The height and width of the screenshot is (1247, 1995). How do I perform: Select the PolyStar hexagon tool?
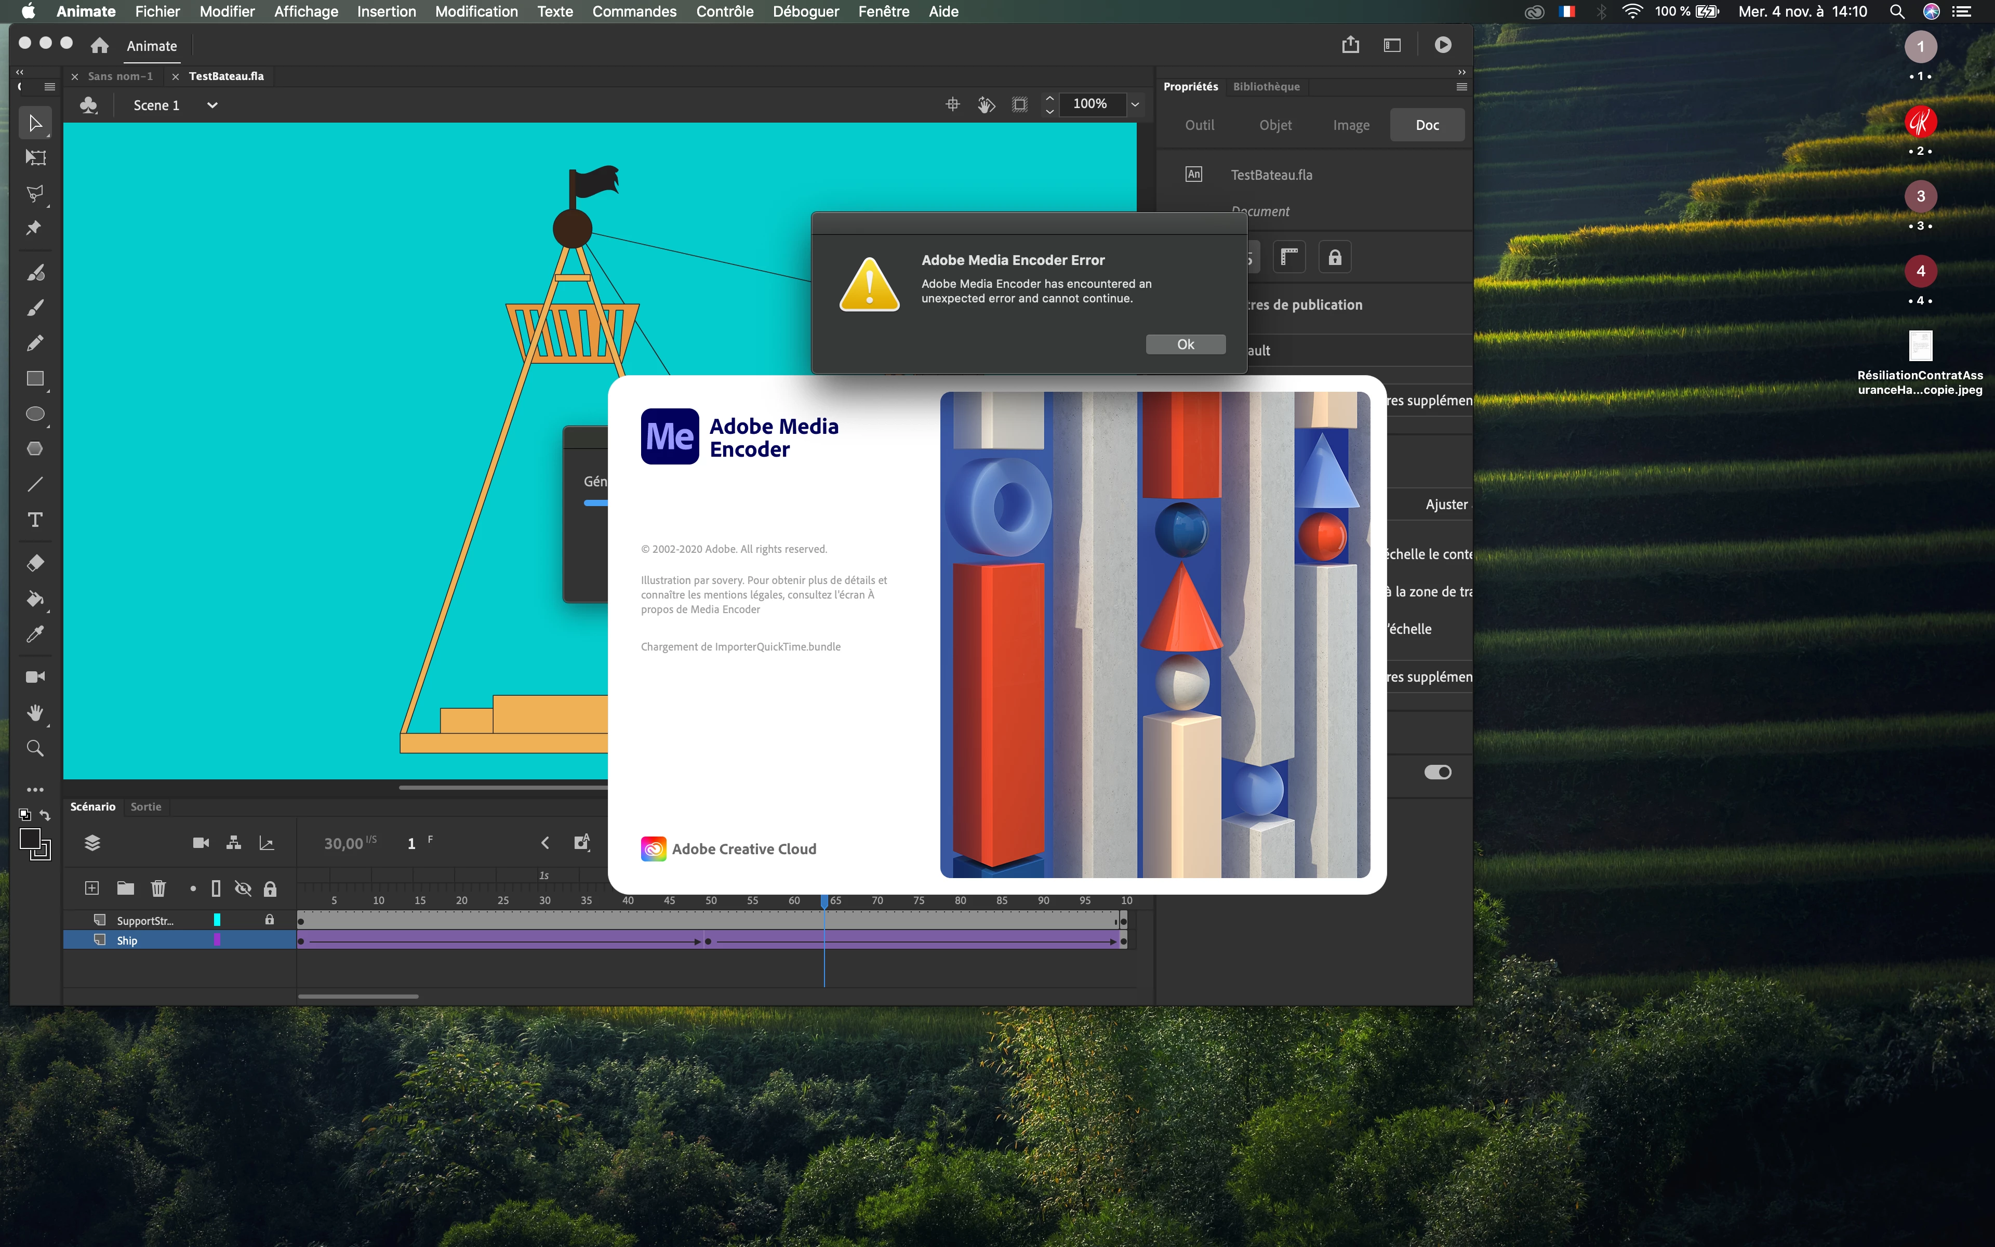pyautogui.click(x=35, y=448)
